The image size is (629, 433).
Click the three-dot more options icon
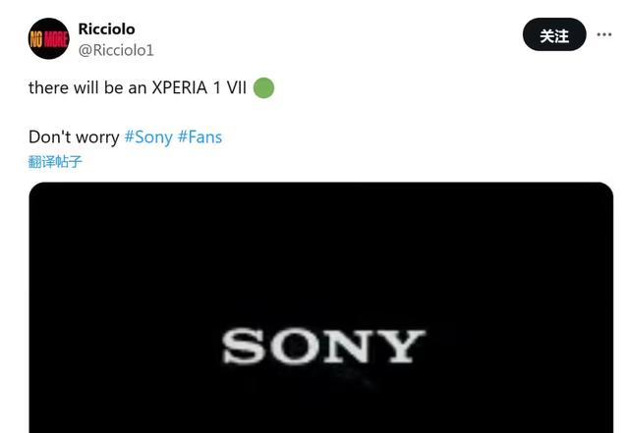tap(604, 34)
